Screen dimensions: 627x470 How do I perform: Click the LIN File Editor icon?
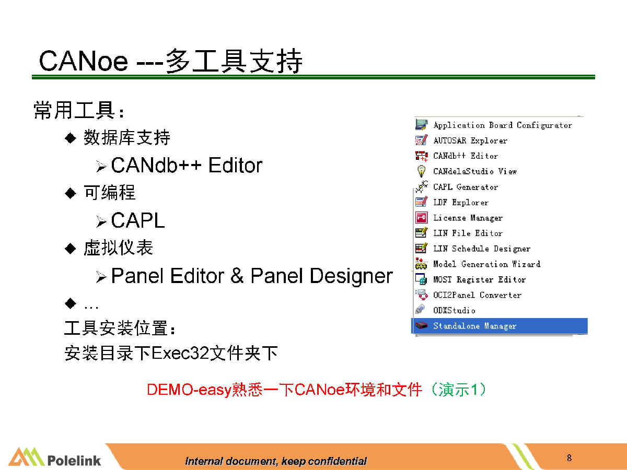421,233
